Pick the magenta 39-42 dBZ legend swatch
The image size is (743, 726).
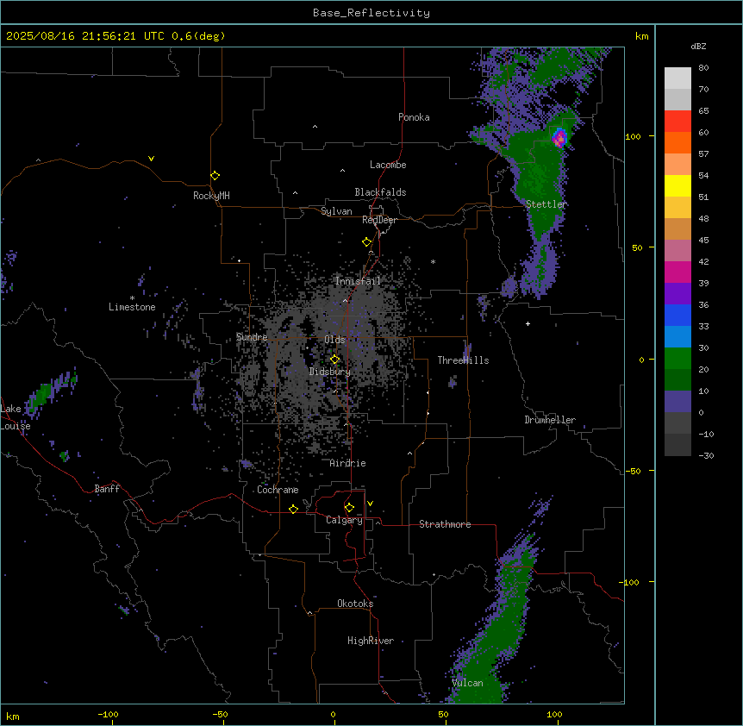click(x=677, y=272)
